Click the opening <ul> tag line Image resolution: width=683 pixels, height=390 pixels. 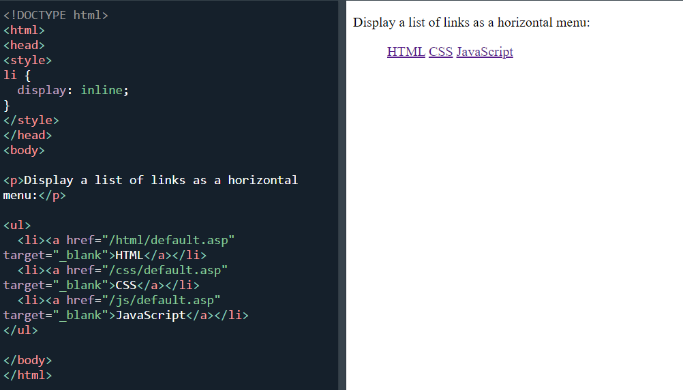[x=17, y=225]
